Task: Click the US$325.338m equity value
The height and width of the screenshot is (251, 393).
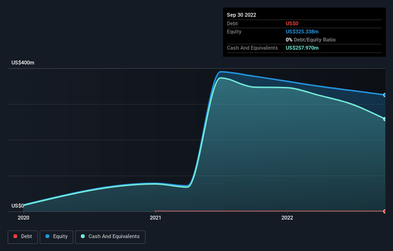Action: pos(302,31)
